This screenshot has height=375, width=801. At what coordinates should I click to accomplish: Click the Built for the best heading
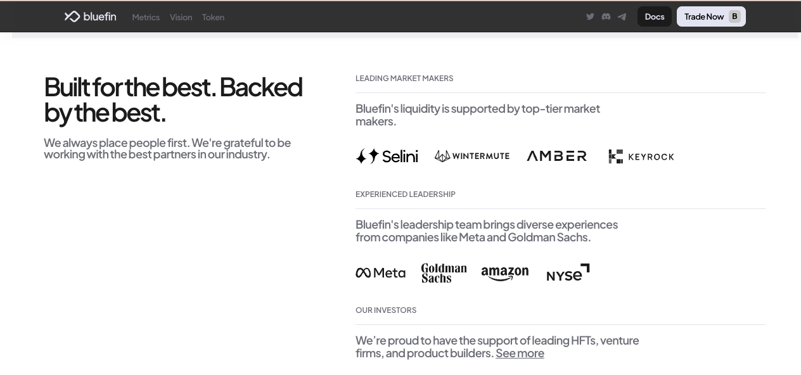[173, 99]
